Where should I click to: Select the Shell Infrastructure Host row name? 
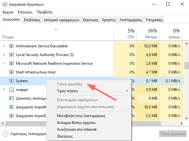35,72
